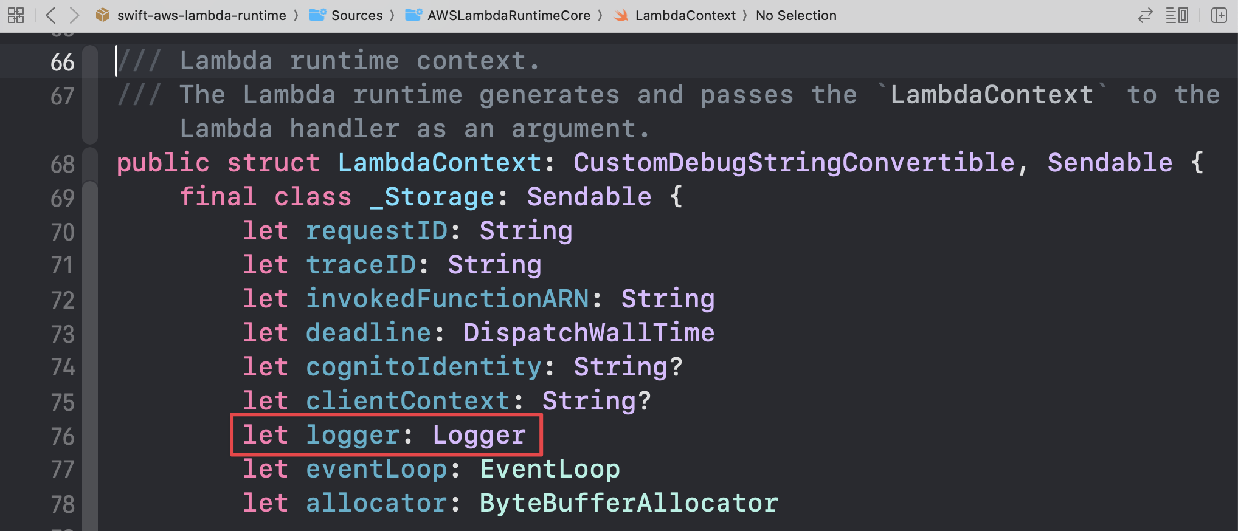Select the LambdaContext breadcrumb item
Screen dimensions: 1238x531
point(685,15)
